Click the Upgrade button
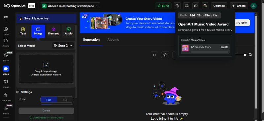Viewport: 264px width, 121px height. 219,6
